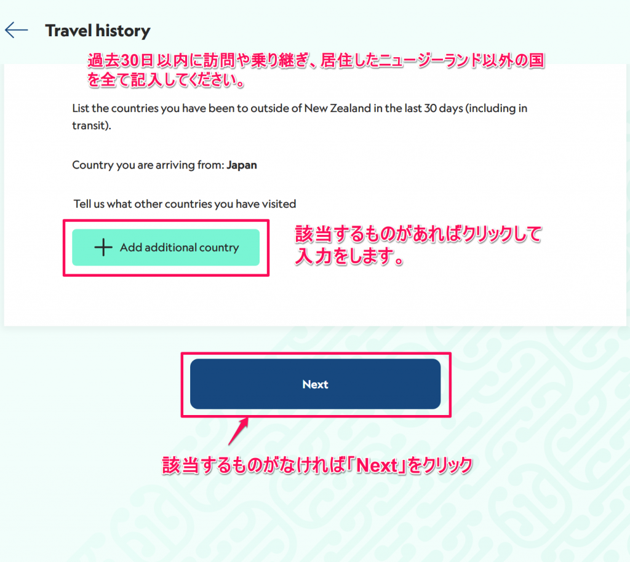Click the red Japanese note starting 過去30日以内

coord(316,70)
